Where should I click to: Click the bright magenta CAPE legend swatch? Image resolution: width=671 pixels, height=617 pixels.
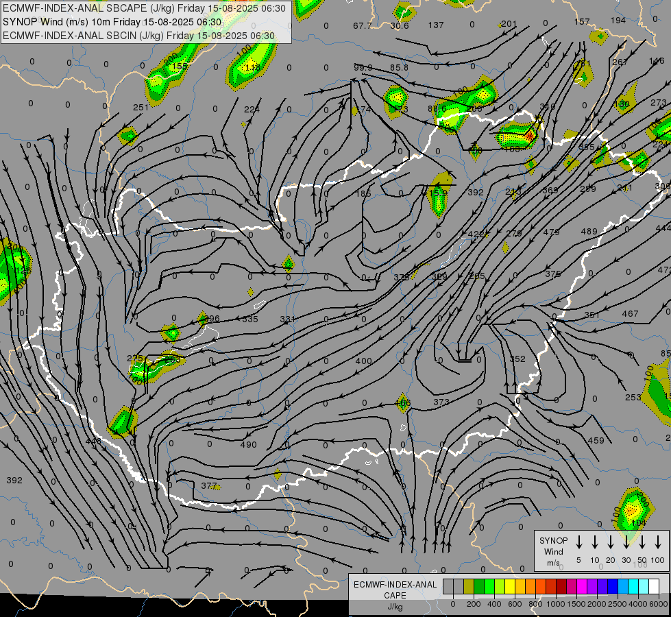tap(582, 587)
